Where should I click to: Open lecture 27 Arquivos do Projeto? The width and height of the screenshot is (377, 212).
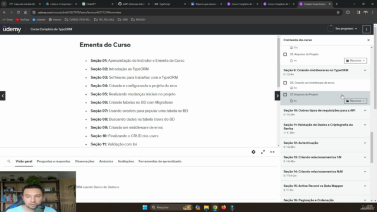point(325,98)
